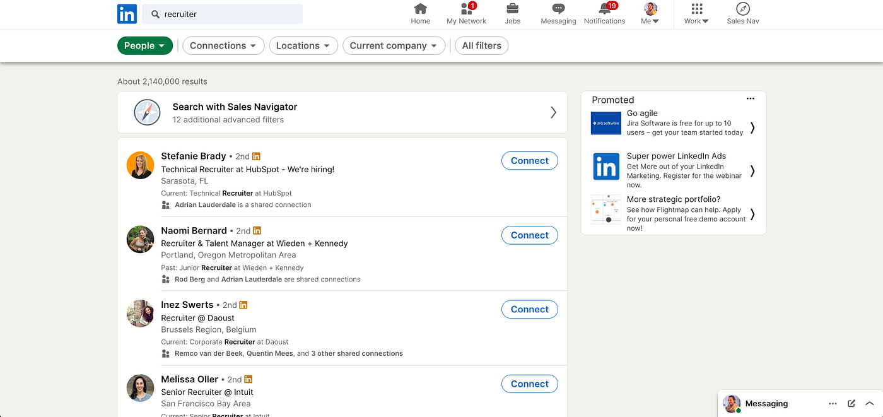Click shared connections icon under Naomi Bernard
This screenshot has width=883, height=417.
click(x=165, y=279)
